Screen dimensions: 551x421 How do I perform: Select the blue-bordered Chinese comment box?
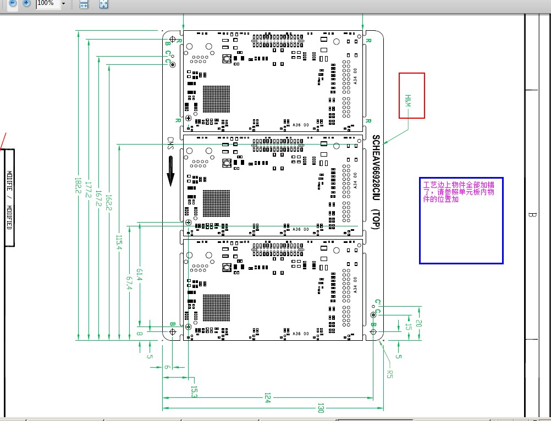point(461,220)
